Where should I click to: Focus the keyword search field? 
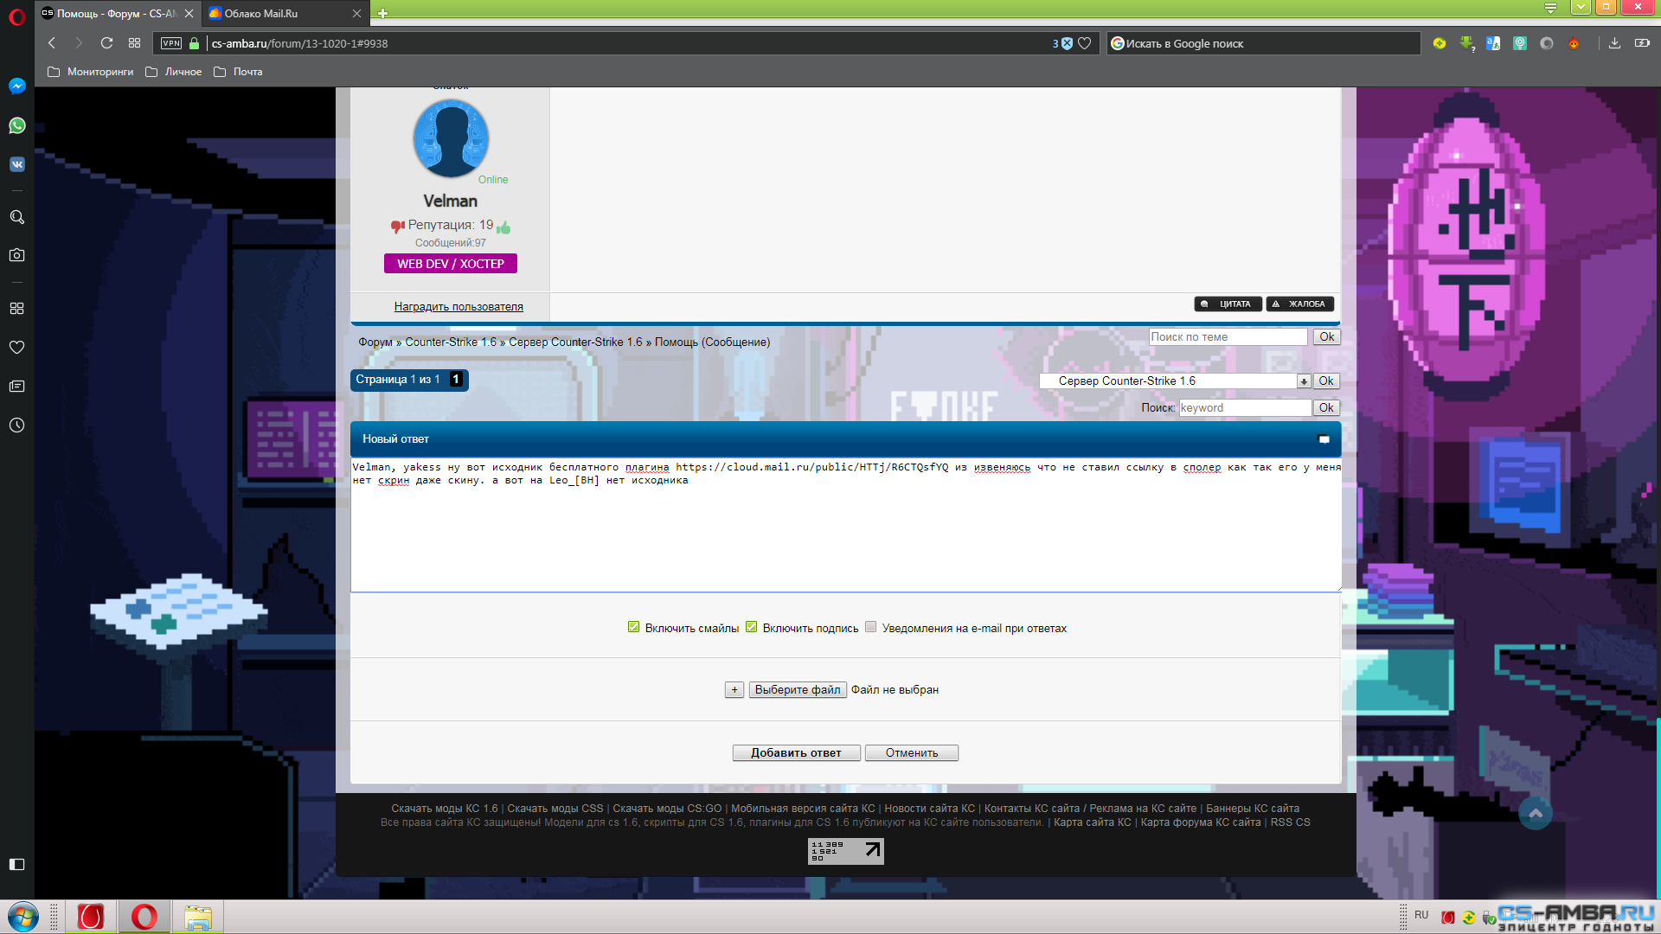tap(1245, 408)
